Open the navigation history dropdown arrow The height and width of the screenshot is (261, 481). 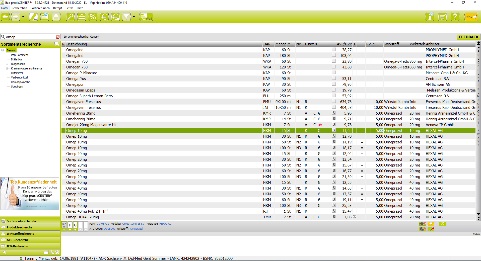click(x=23, y=17)
